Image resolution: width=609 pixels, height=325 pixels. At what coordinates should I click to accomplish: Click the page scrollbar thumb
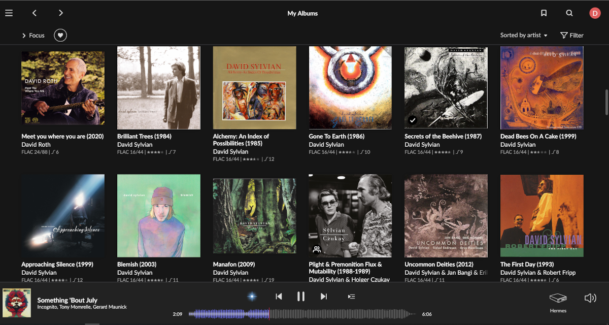tap(606, 102)
